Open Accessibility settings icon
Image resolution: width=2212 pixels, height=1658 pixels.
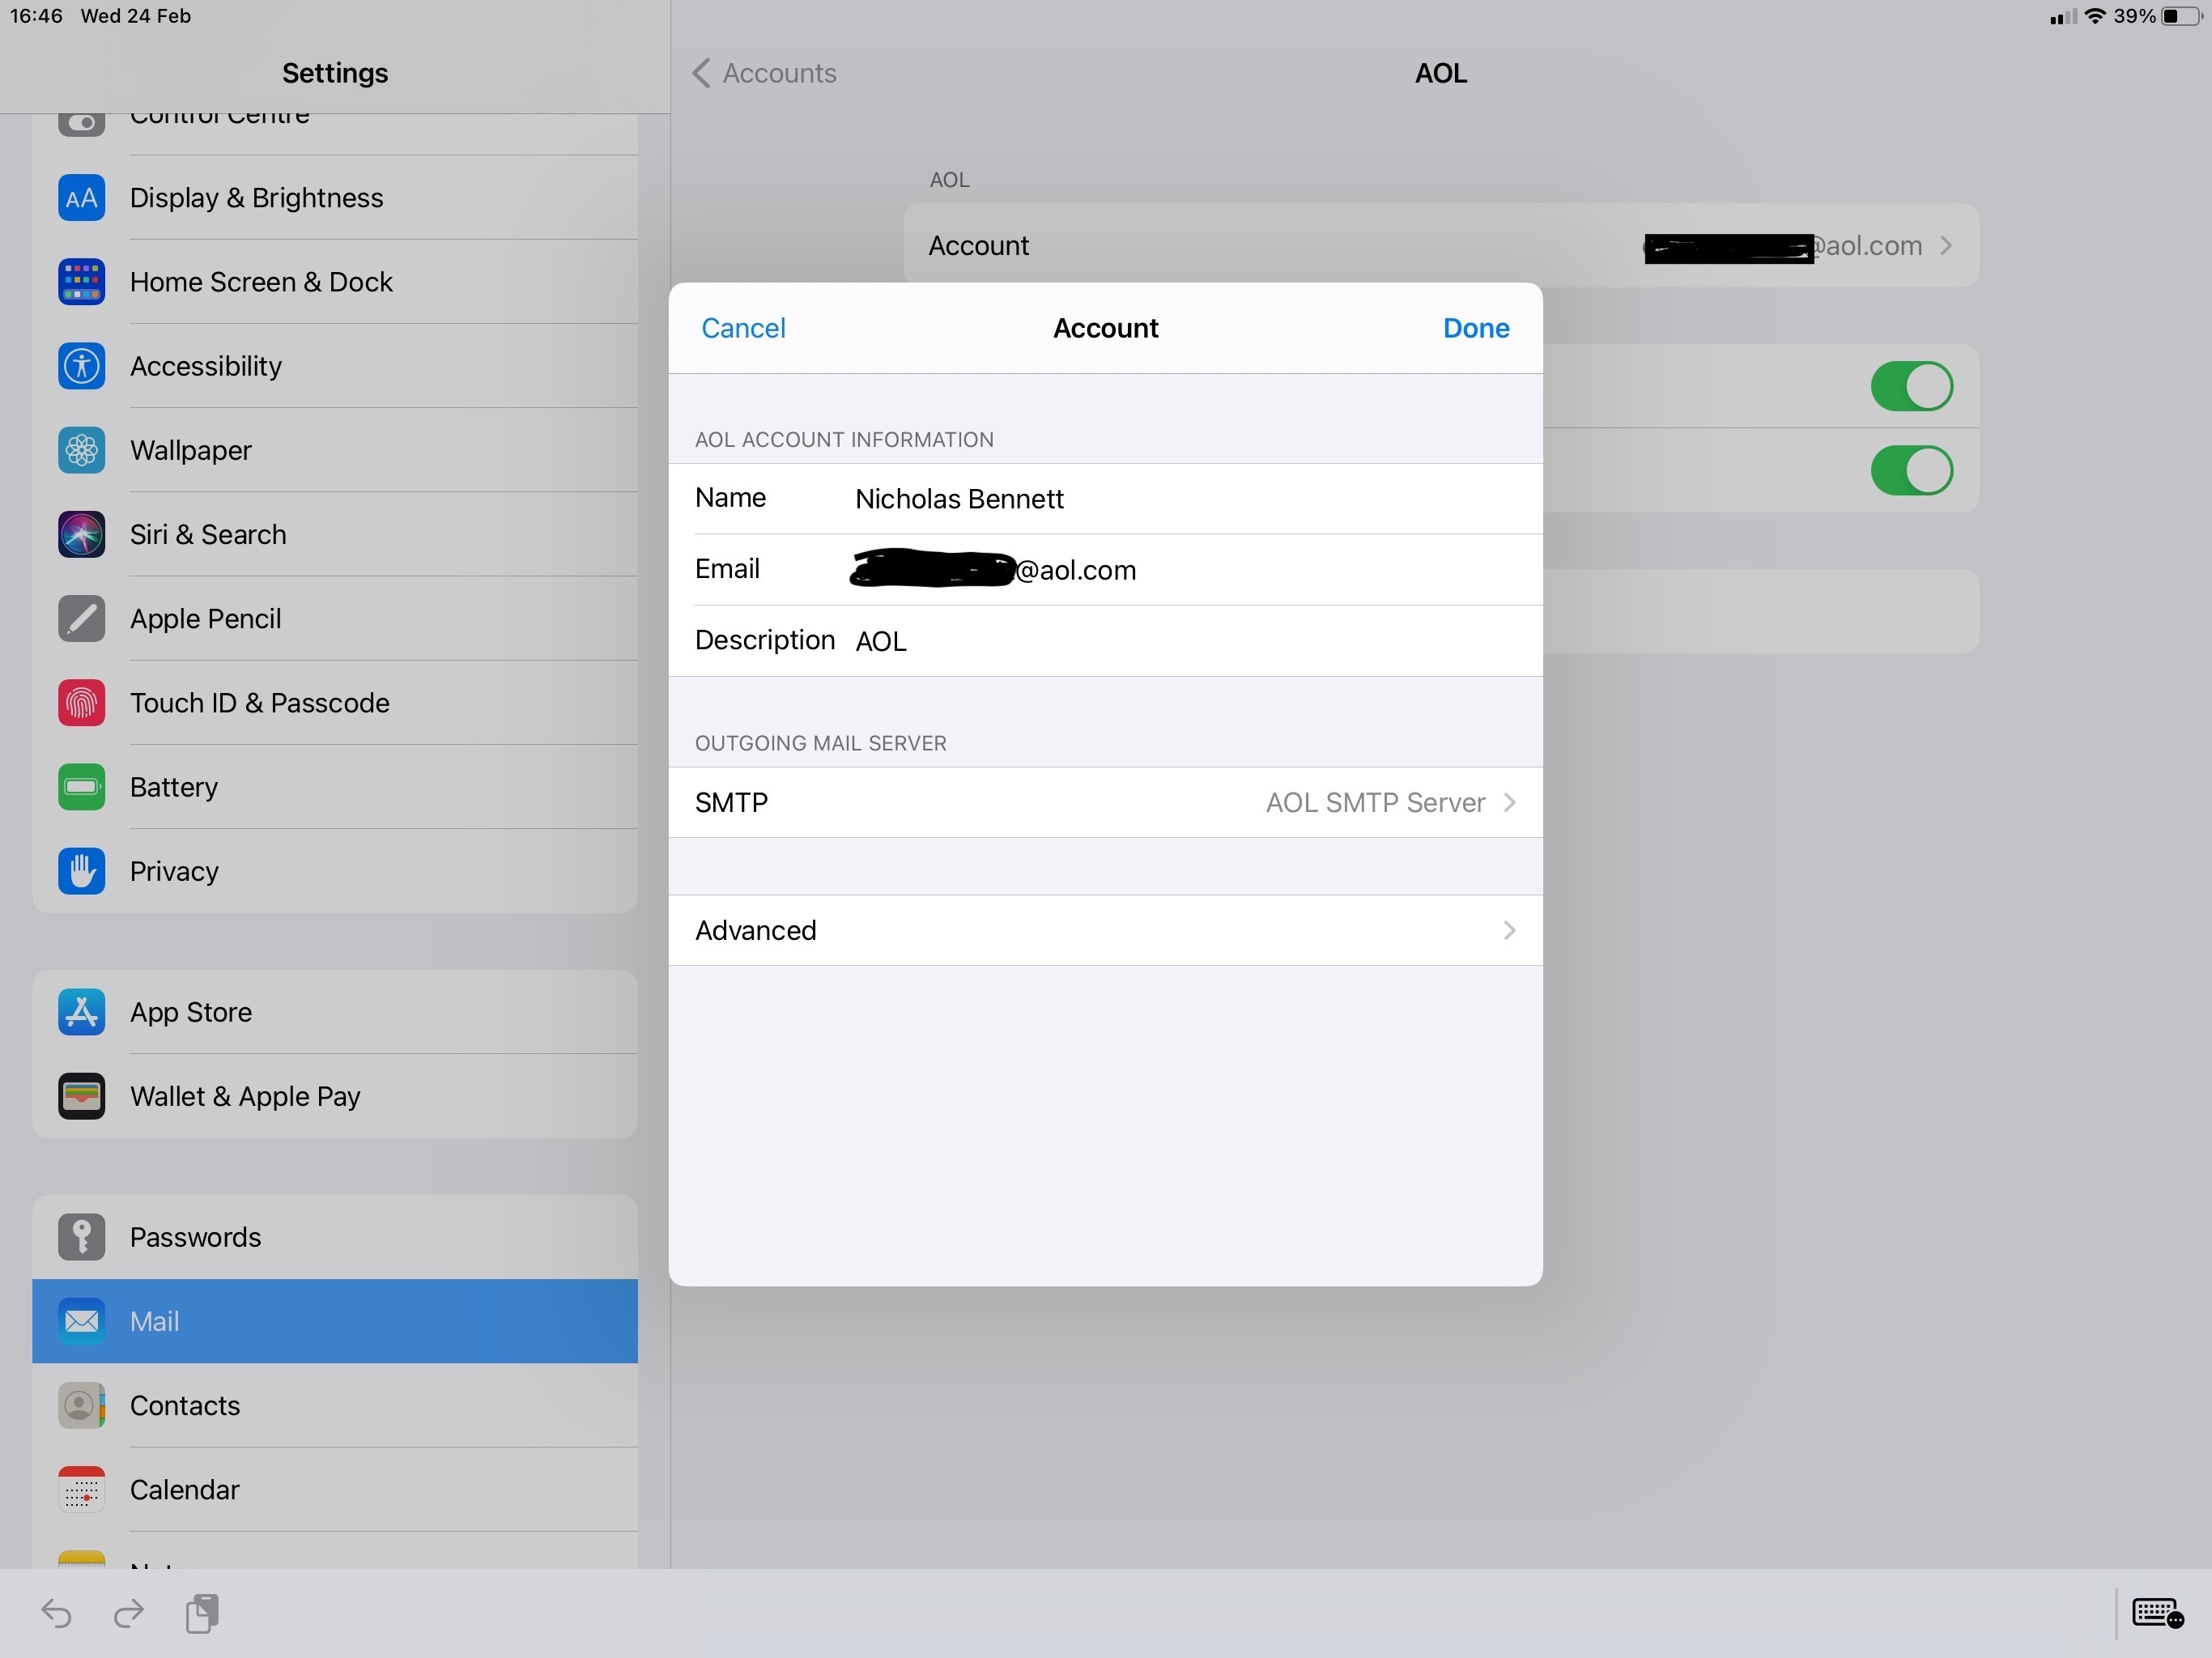(x=81, y=366)
